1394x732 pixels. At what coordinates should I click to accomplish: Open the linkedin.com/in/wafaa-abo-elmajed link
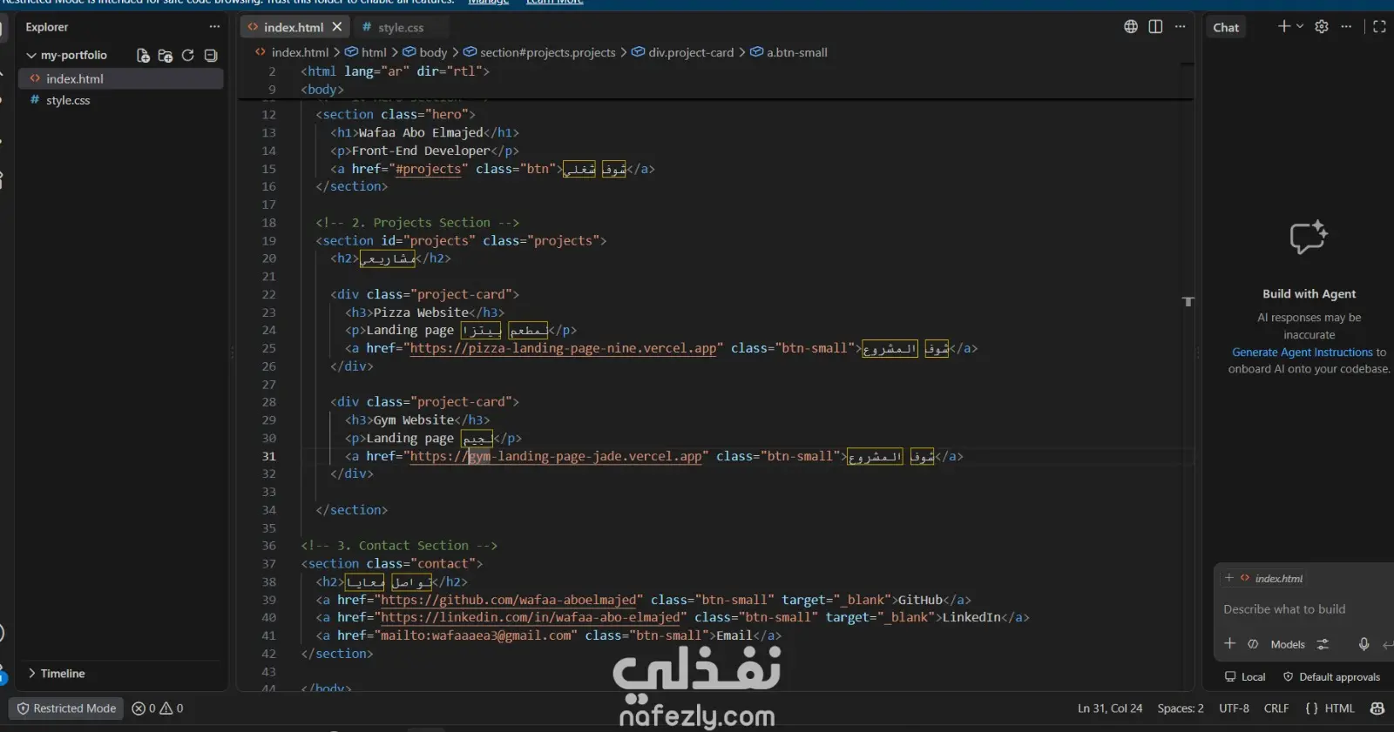(531, 617)
